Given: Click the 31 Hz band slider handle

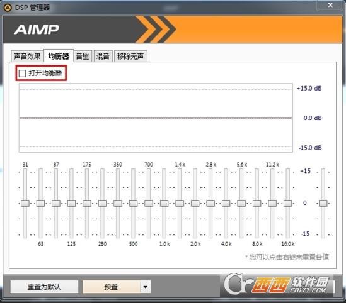Looking at the screenshot, I should 25,203.
